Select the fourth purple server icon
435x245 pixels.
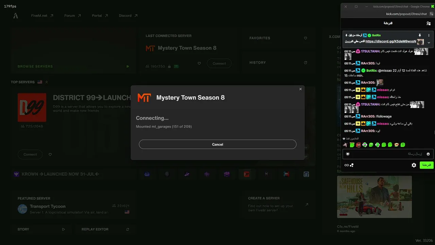click(207, 174)
